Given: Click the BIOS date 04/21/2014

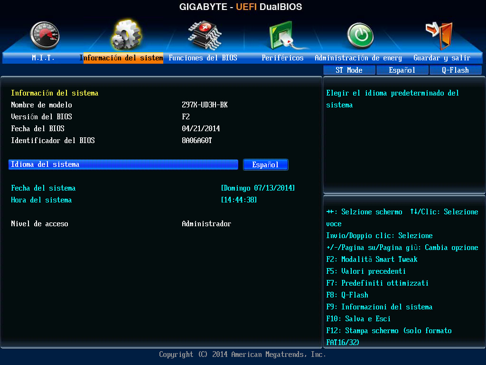Looking at the screenshot, I should [201, 128].
